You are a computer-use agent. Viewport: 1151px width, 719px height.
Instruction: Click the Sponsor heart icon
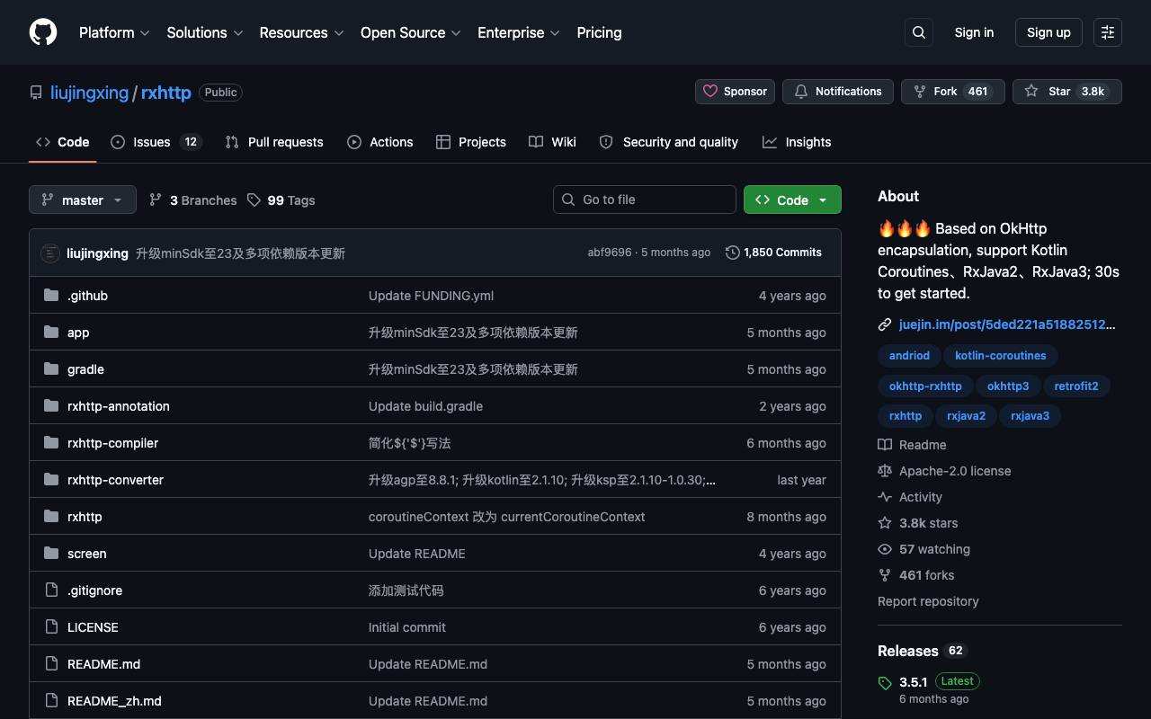pos(710,92)
